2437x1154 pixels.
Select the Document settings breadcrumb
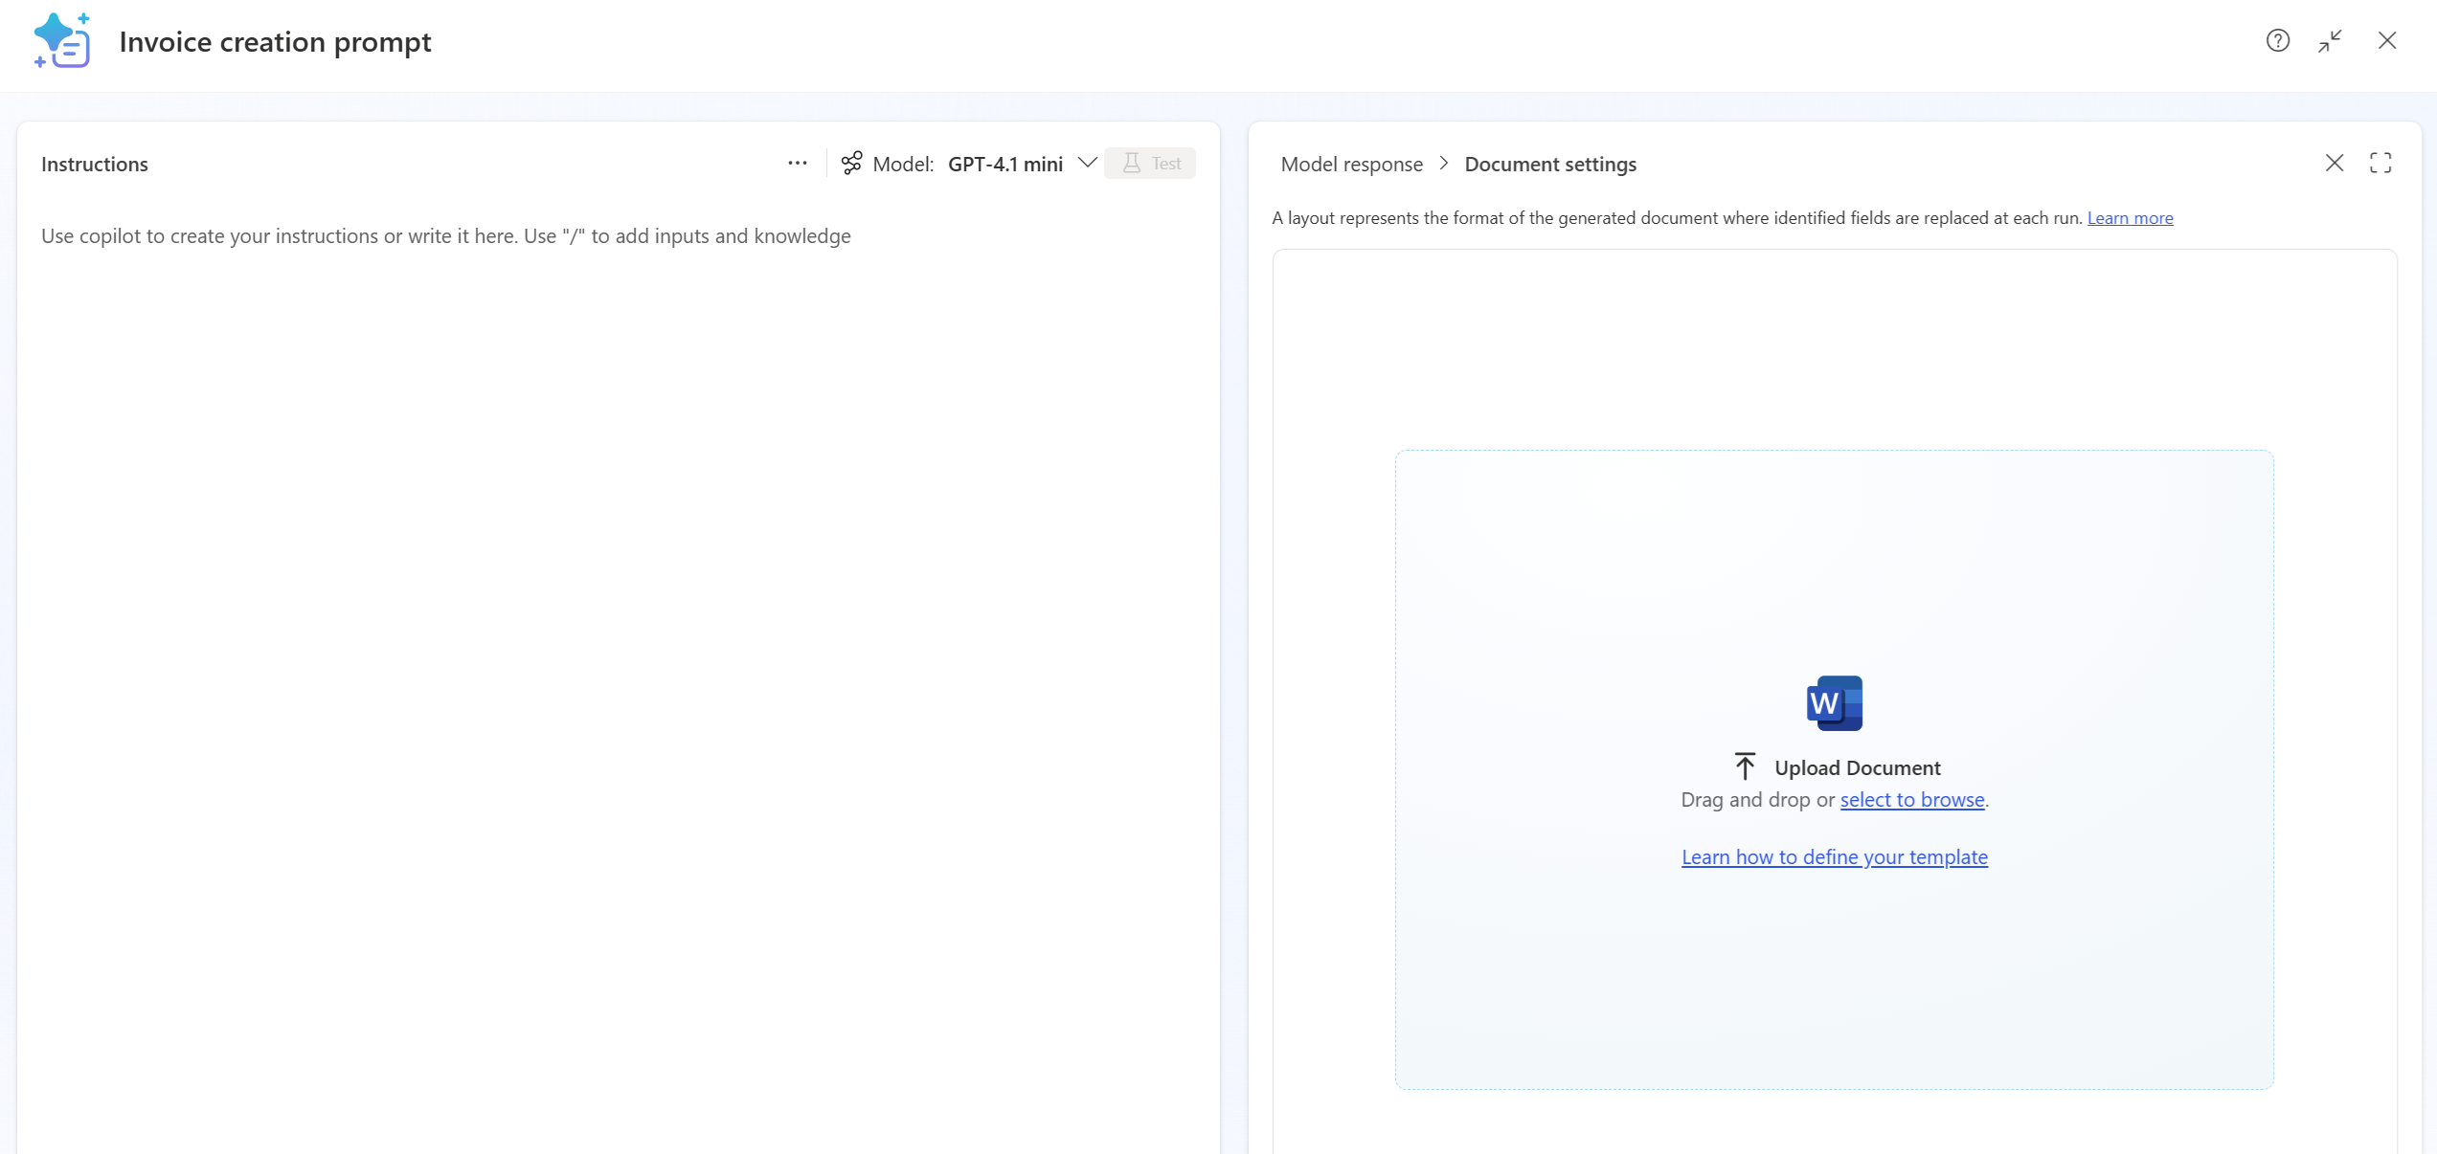tap(1550, 164)
